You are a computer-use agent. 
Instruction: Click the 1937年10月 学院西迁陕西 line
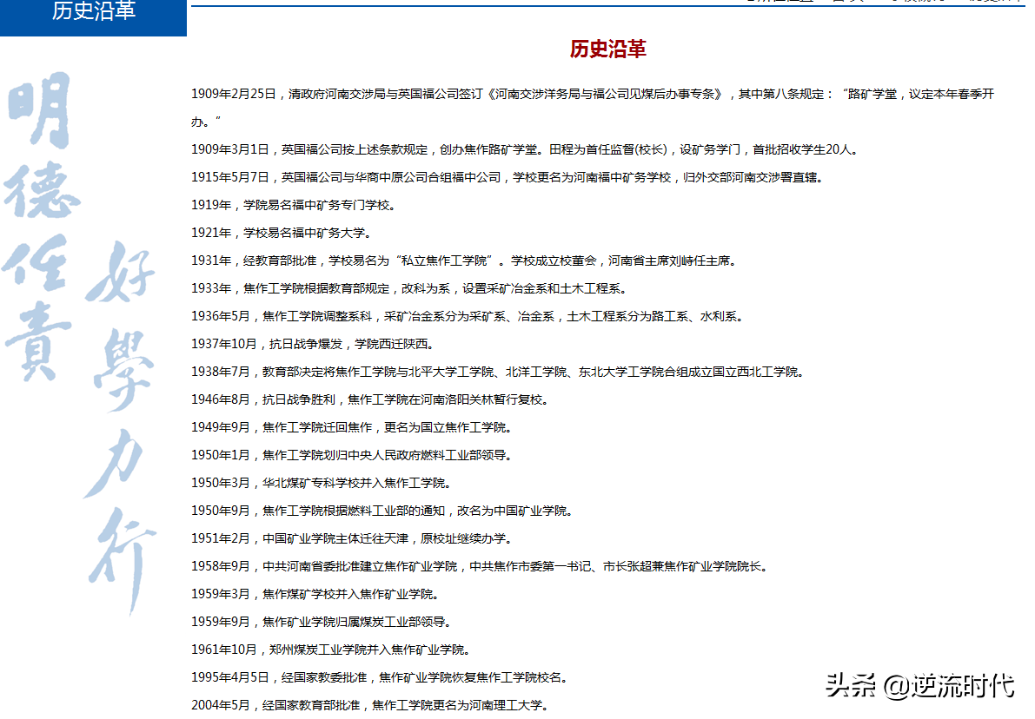(x=313, y=344)
